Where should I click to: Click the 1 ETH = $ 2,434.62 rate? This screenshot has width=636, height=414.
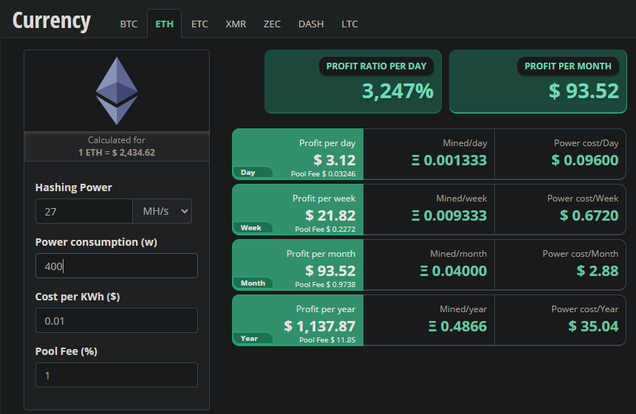tap(117, 153)
